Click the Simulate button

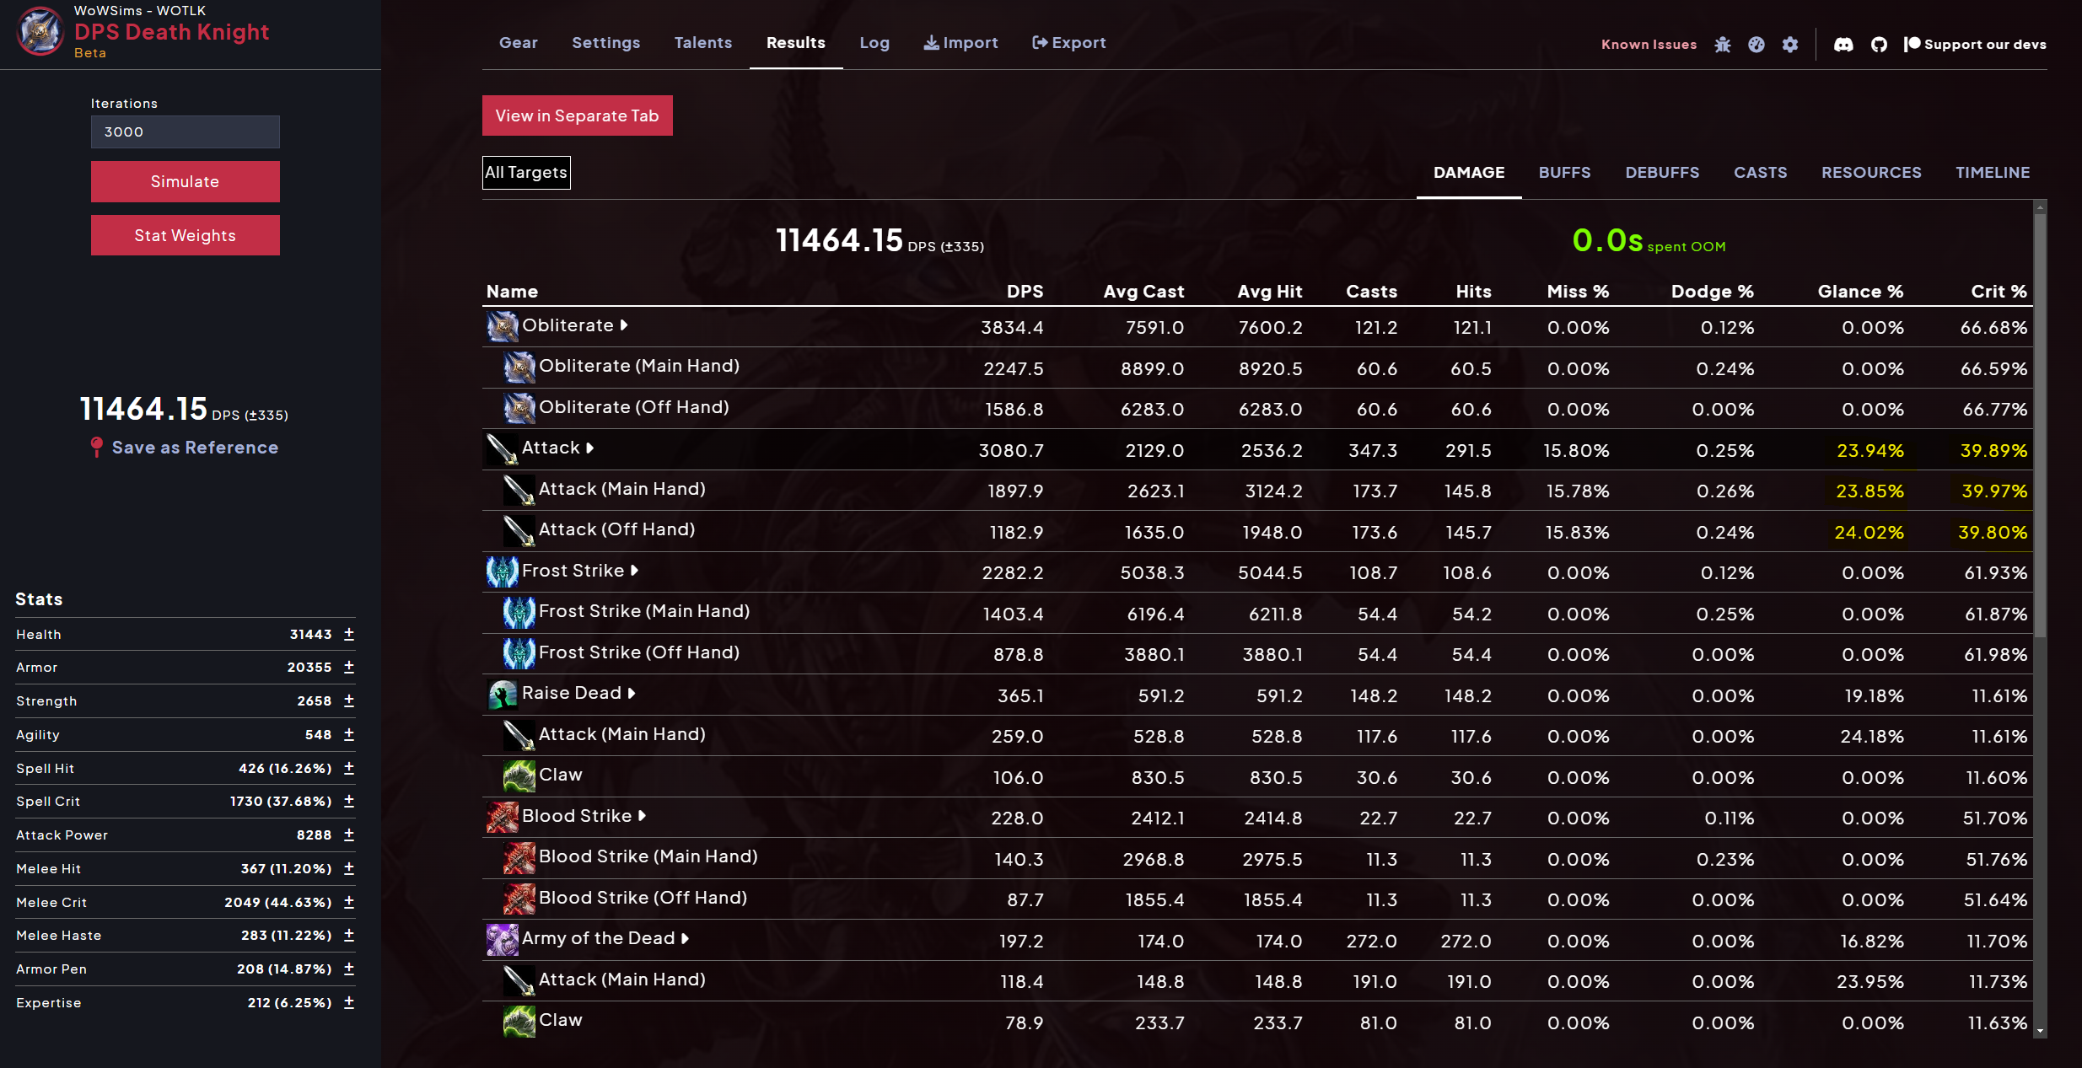185,181
